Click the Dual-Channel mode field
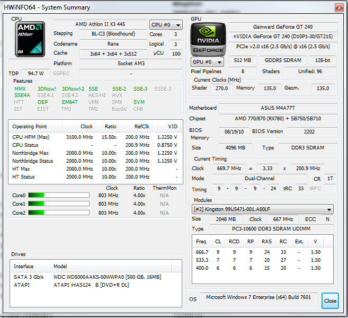 260,178
